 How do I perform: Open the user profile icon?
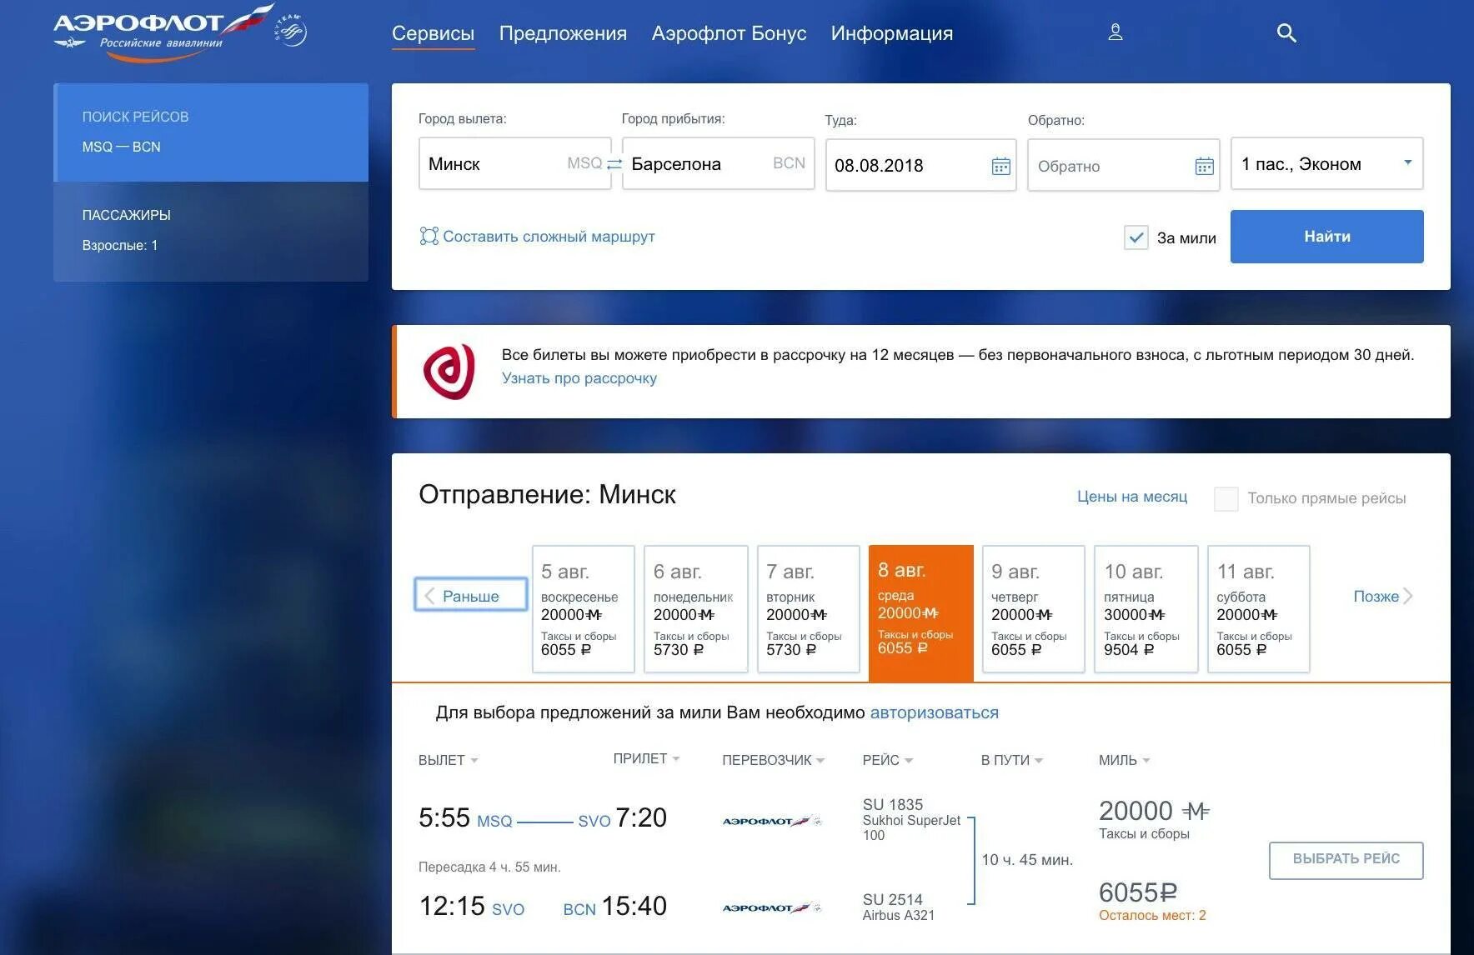[x=1116, y=32]
